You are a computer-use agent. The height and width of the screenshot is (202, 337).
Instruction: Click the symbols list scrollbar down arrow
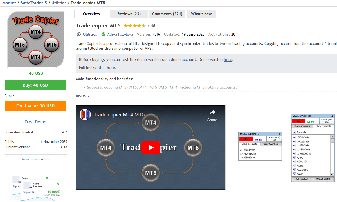332,175
